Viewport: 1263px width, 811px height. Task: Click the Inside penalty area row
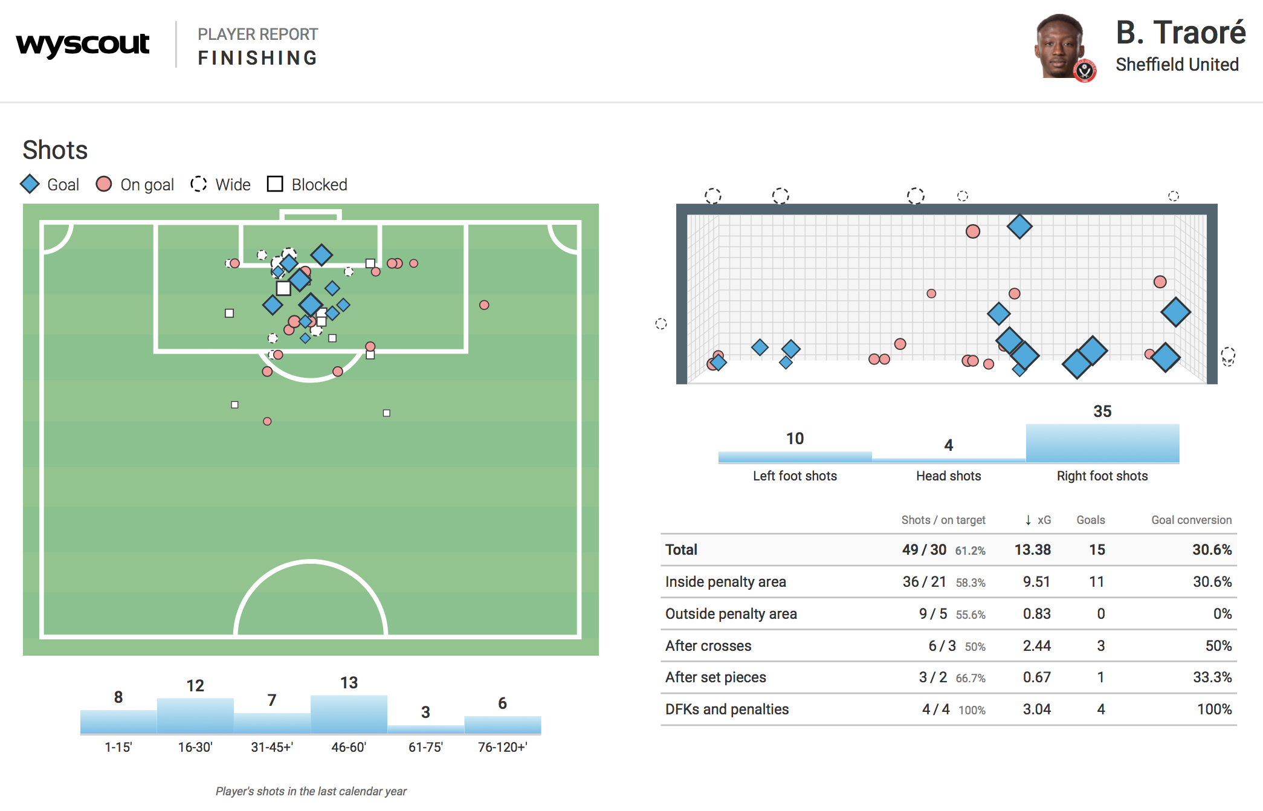pyautogui.click(x=948, y=582)
